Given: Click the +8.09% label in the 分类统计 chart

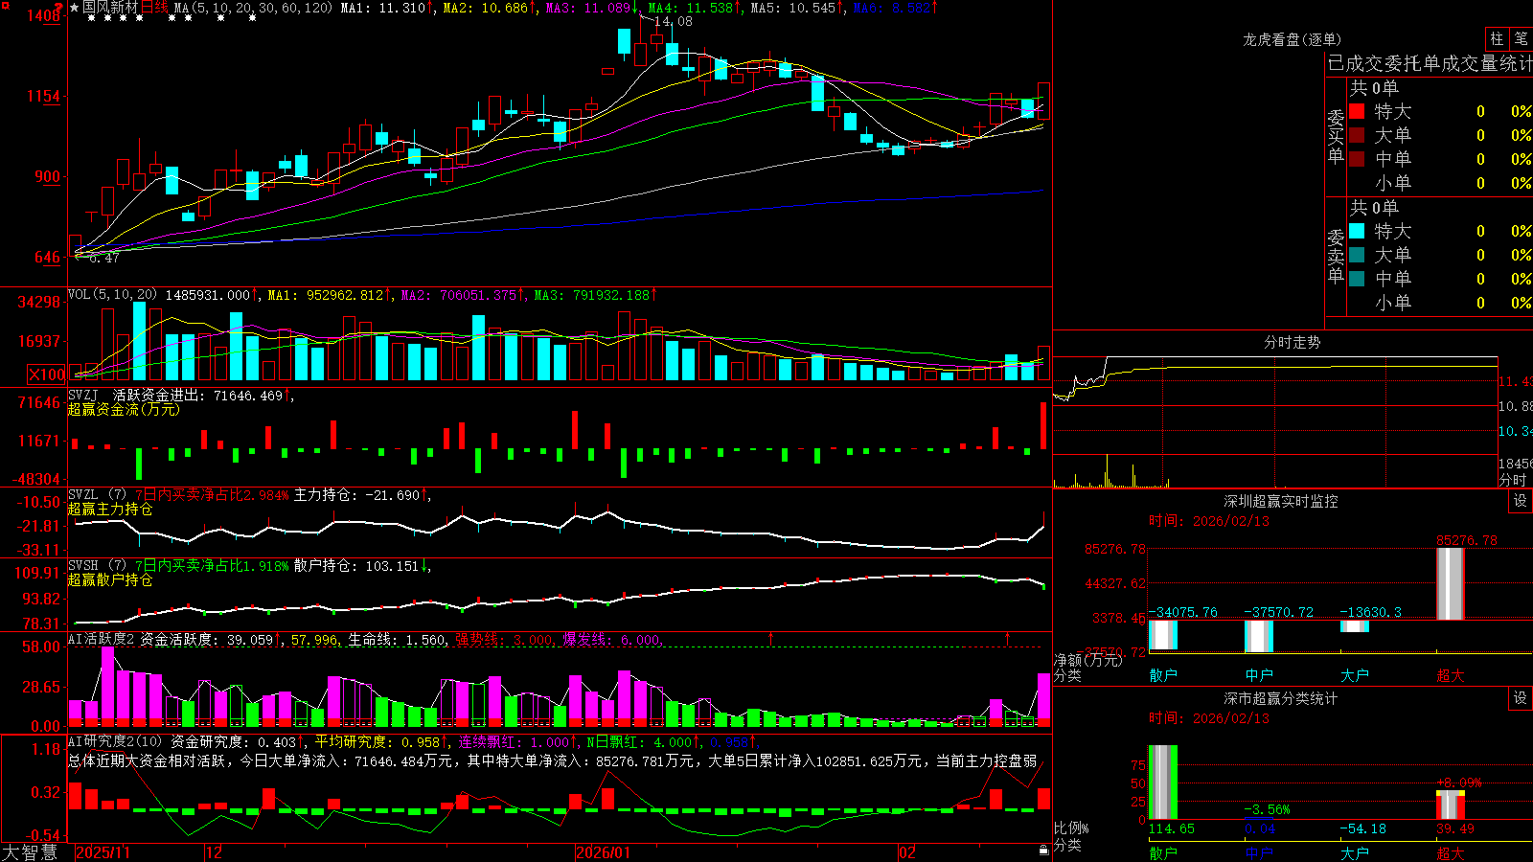Looking at the screenshot, I should [x=1459, y=783].
